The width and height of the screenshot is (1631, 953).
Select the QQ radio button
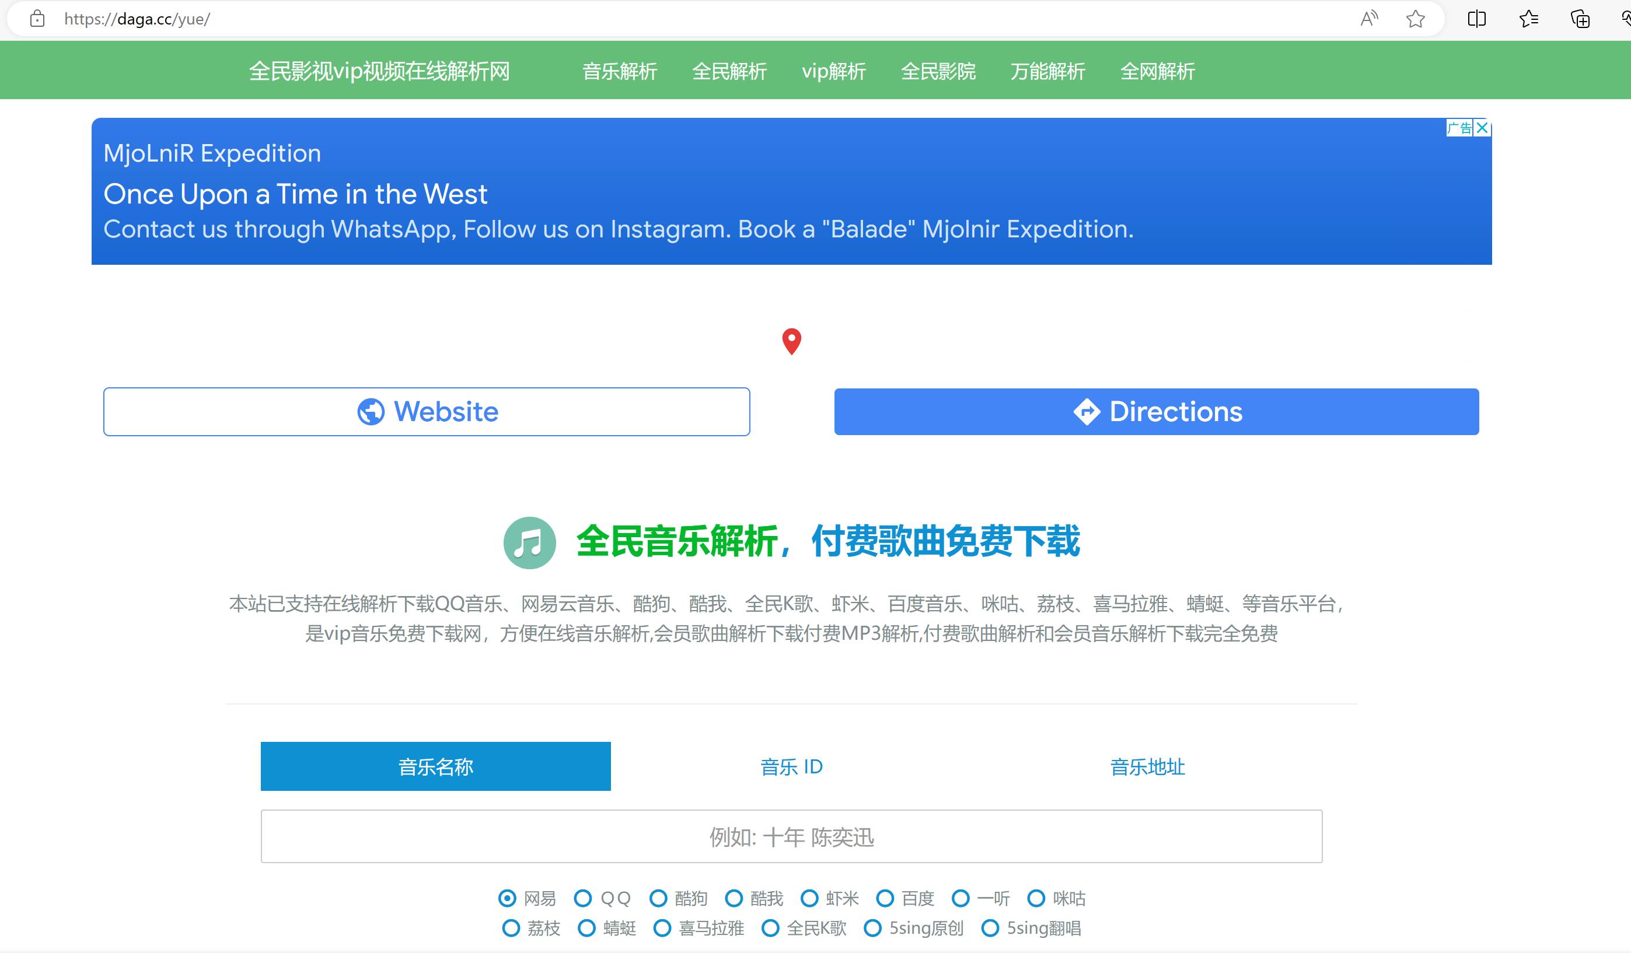click(x=582, y=898)
